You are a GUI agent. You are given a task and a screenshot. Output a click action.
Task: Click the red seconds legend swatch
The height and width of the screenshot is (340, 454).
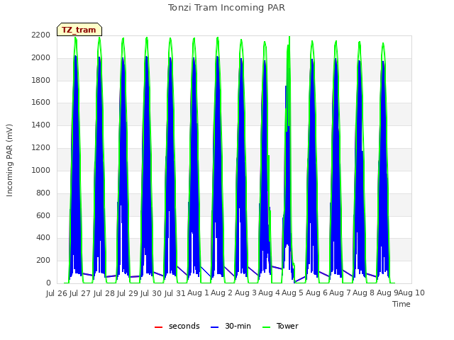click(158, 327)
